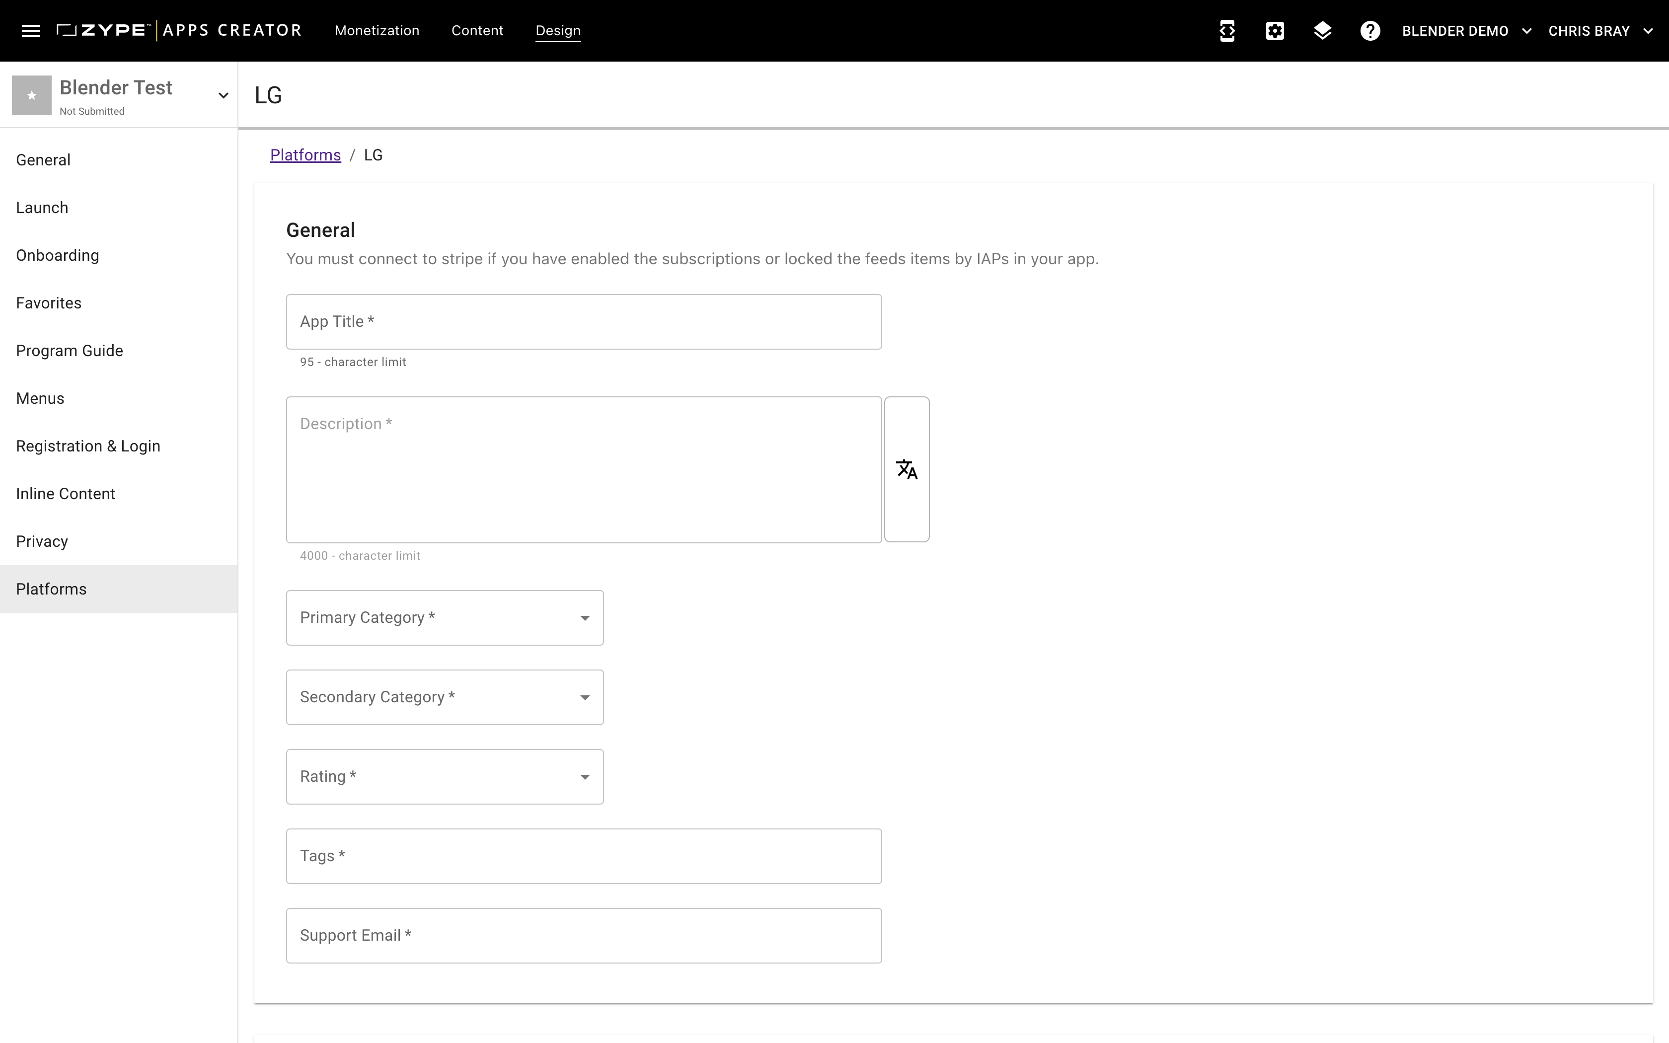Open Registration & Login in the sidebar
Screen dimensions: 1669x1043
119,446
